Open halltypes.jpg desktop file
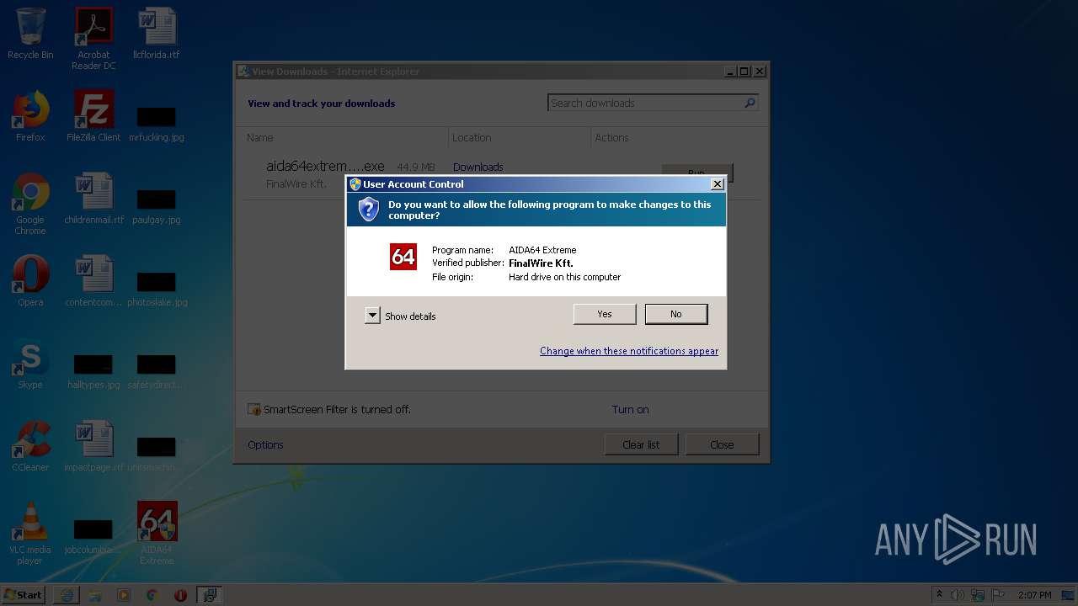The image size is (1078, 606). click(93, 372)
